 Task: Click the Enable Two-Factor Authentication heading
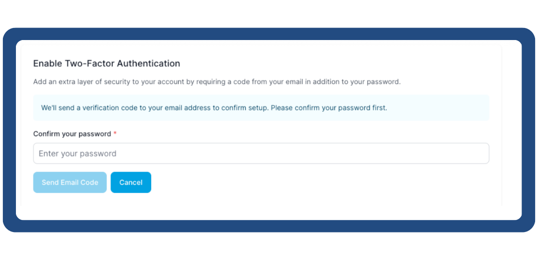click(107, 63)
